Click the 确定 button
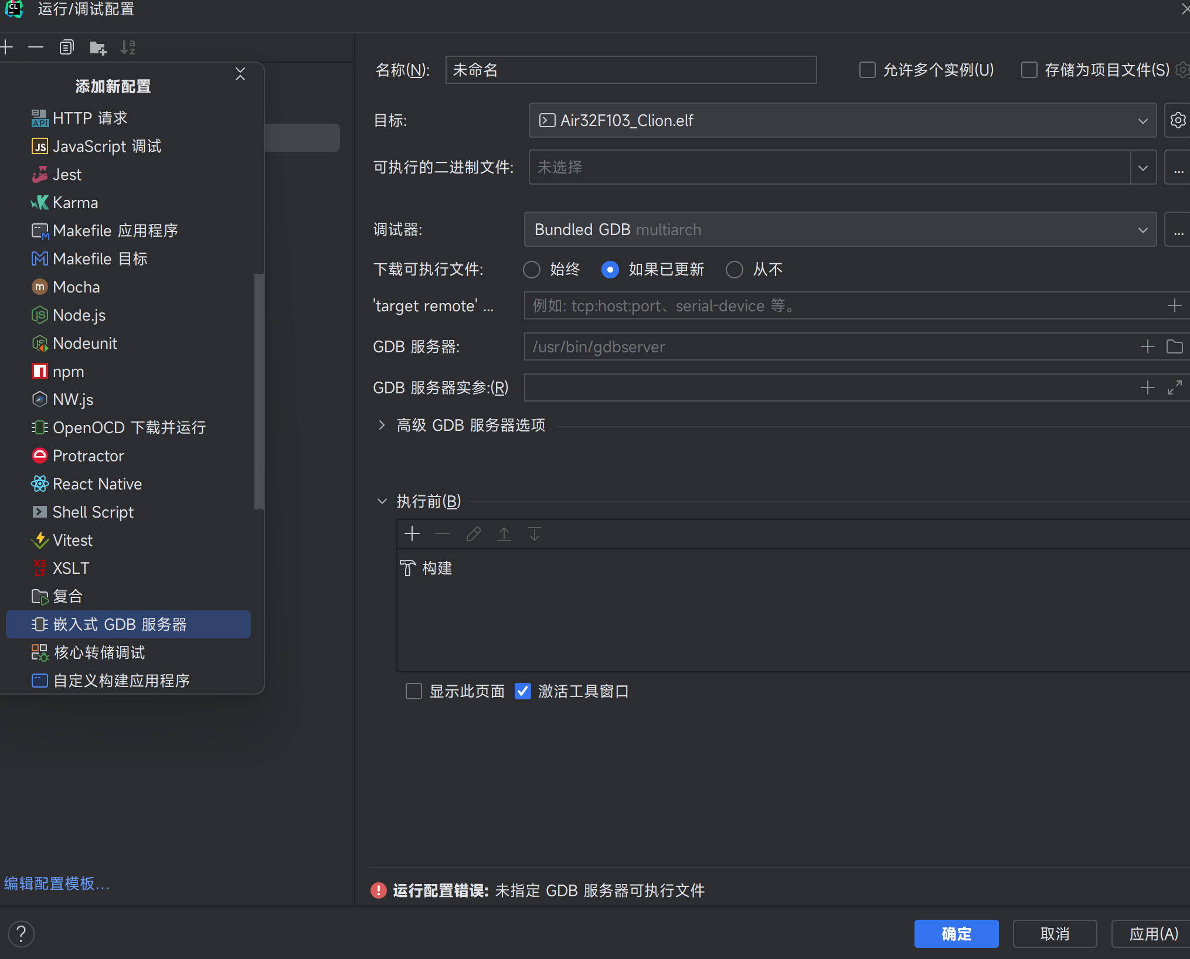The image size is (1190, 959). coord(956,933)
